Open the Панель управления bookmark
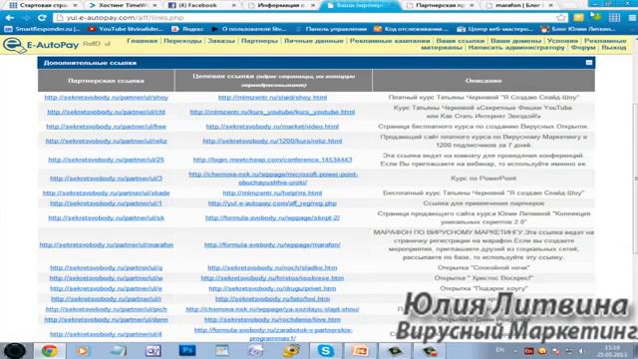The height and width of the screenshot is (359, 638). (331, 29)
